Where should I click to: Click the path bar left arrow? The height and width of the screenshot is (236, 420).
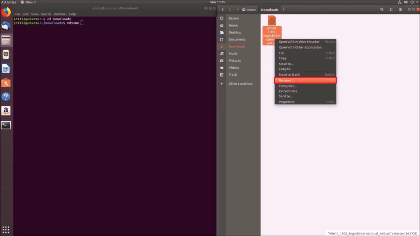coord(237,10)
